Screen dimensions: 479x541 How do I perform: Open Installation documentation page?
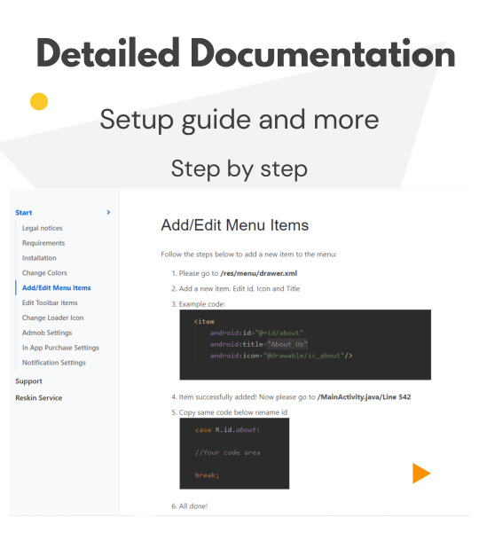pyautogui.click(x=39, y=258)
